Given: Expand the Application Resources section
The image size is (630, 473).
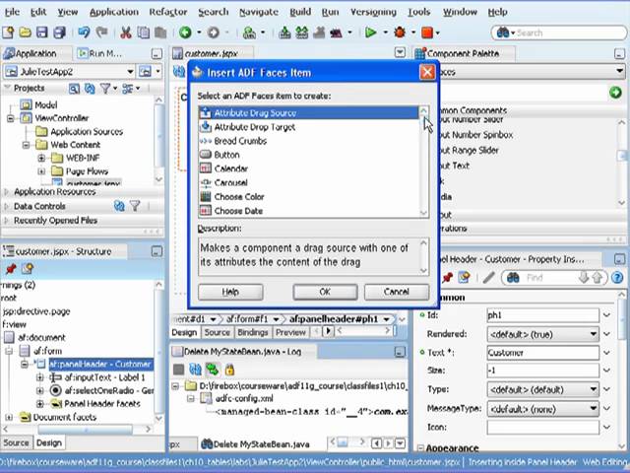Looking at the screenshot, I should pyautogui.click(x=7, y=192).
